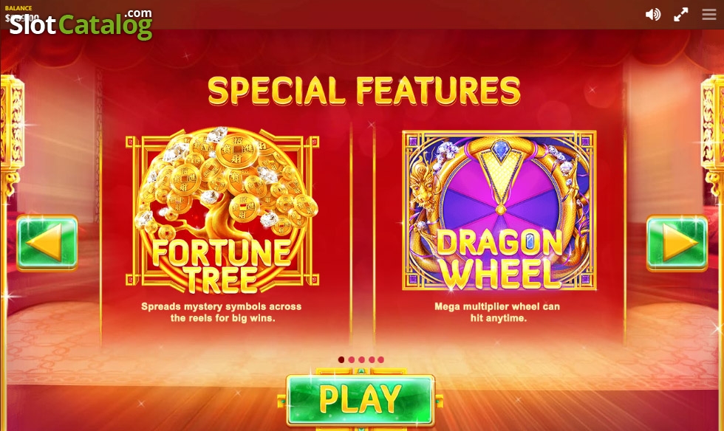This screenshot has width=724, height=431.
Task: Select the fourth pagination dot
Action: click(371, 359)
